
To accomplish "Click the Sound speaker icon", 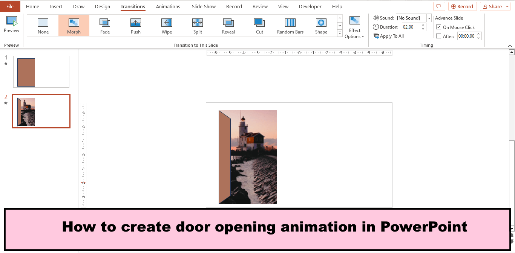I will pyautogui.click(x=376, y=18).
